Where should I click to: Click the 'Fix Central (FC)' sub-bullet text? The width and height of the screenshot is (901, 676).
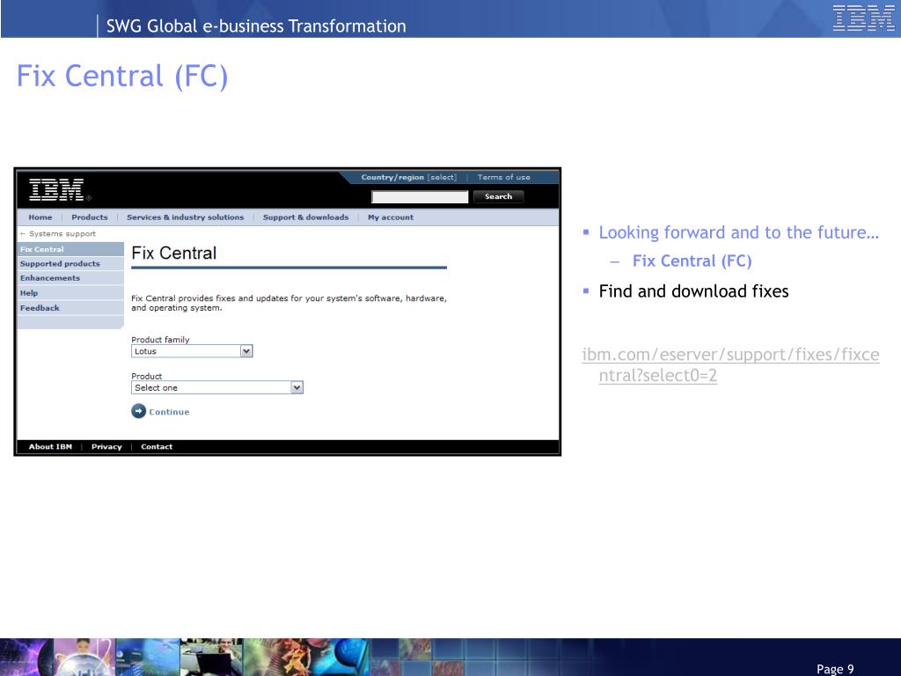click(692, 261)
